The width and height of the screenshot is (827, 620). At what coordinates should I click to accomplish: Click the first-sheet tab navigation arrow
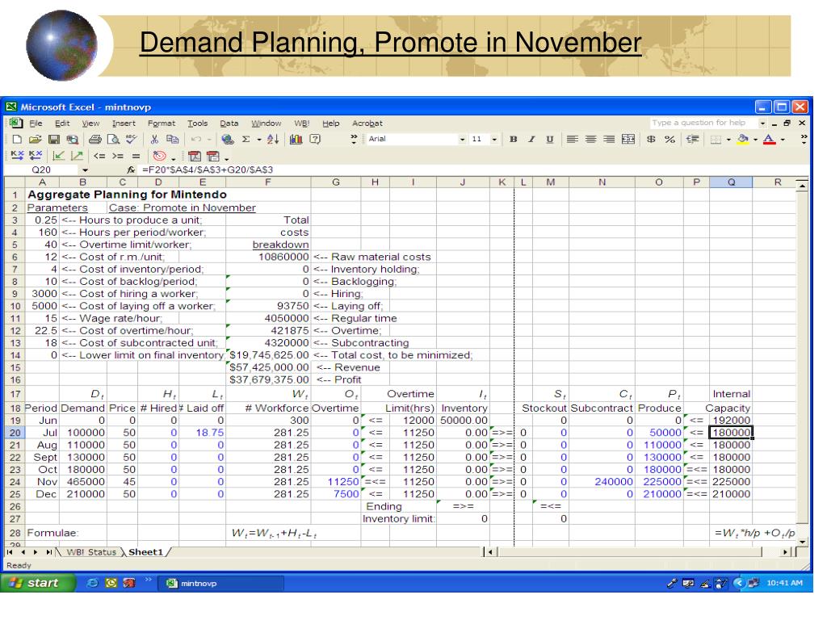[10, 552]
